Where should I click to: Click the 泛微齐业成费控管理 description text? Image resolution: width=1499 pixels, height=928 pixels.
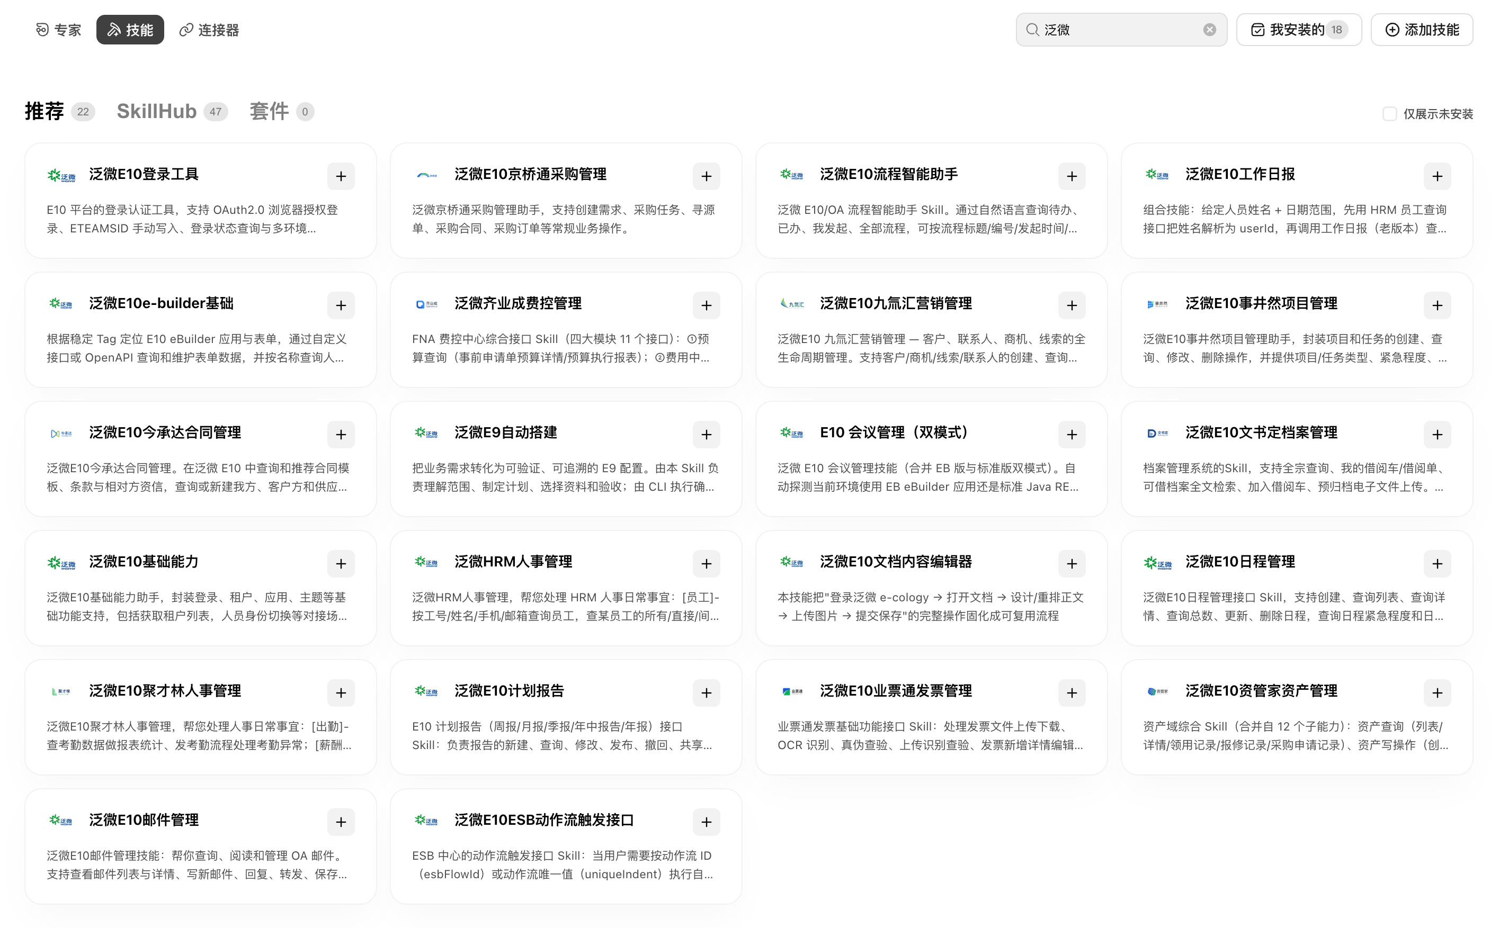coord(560,348)
